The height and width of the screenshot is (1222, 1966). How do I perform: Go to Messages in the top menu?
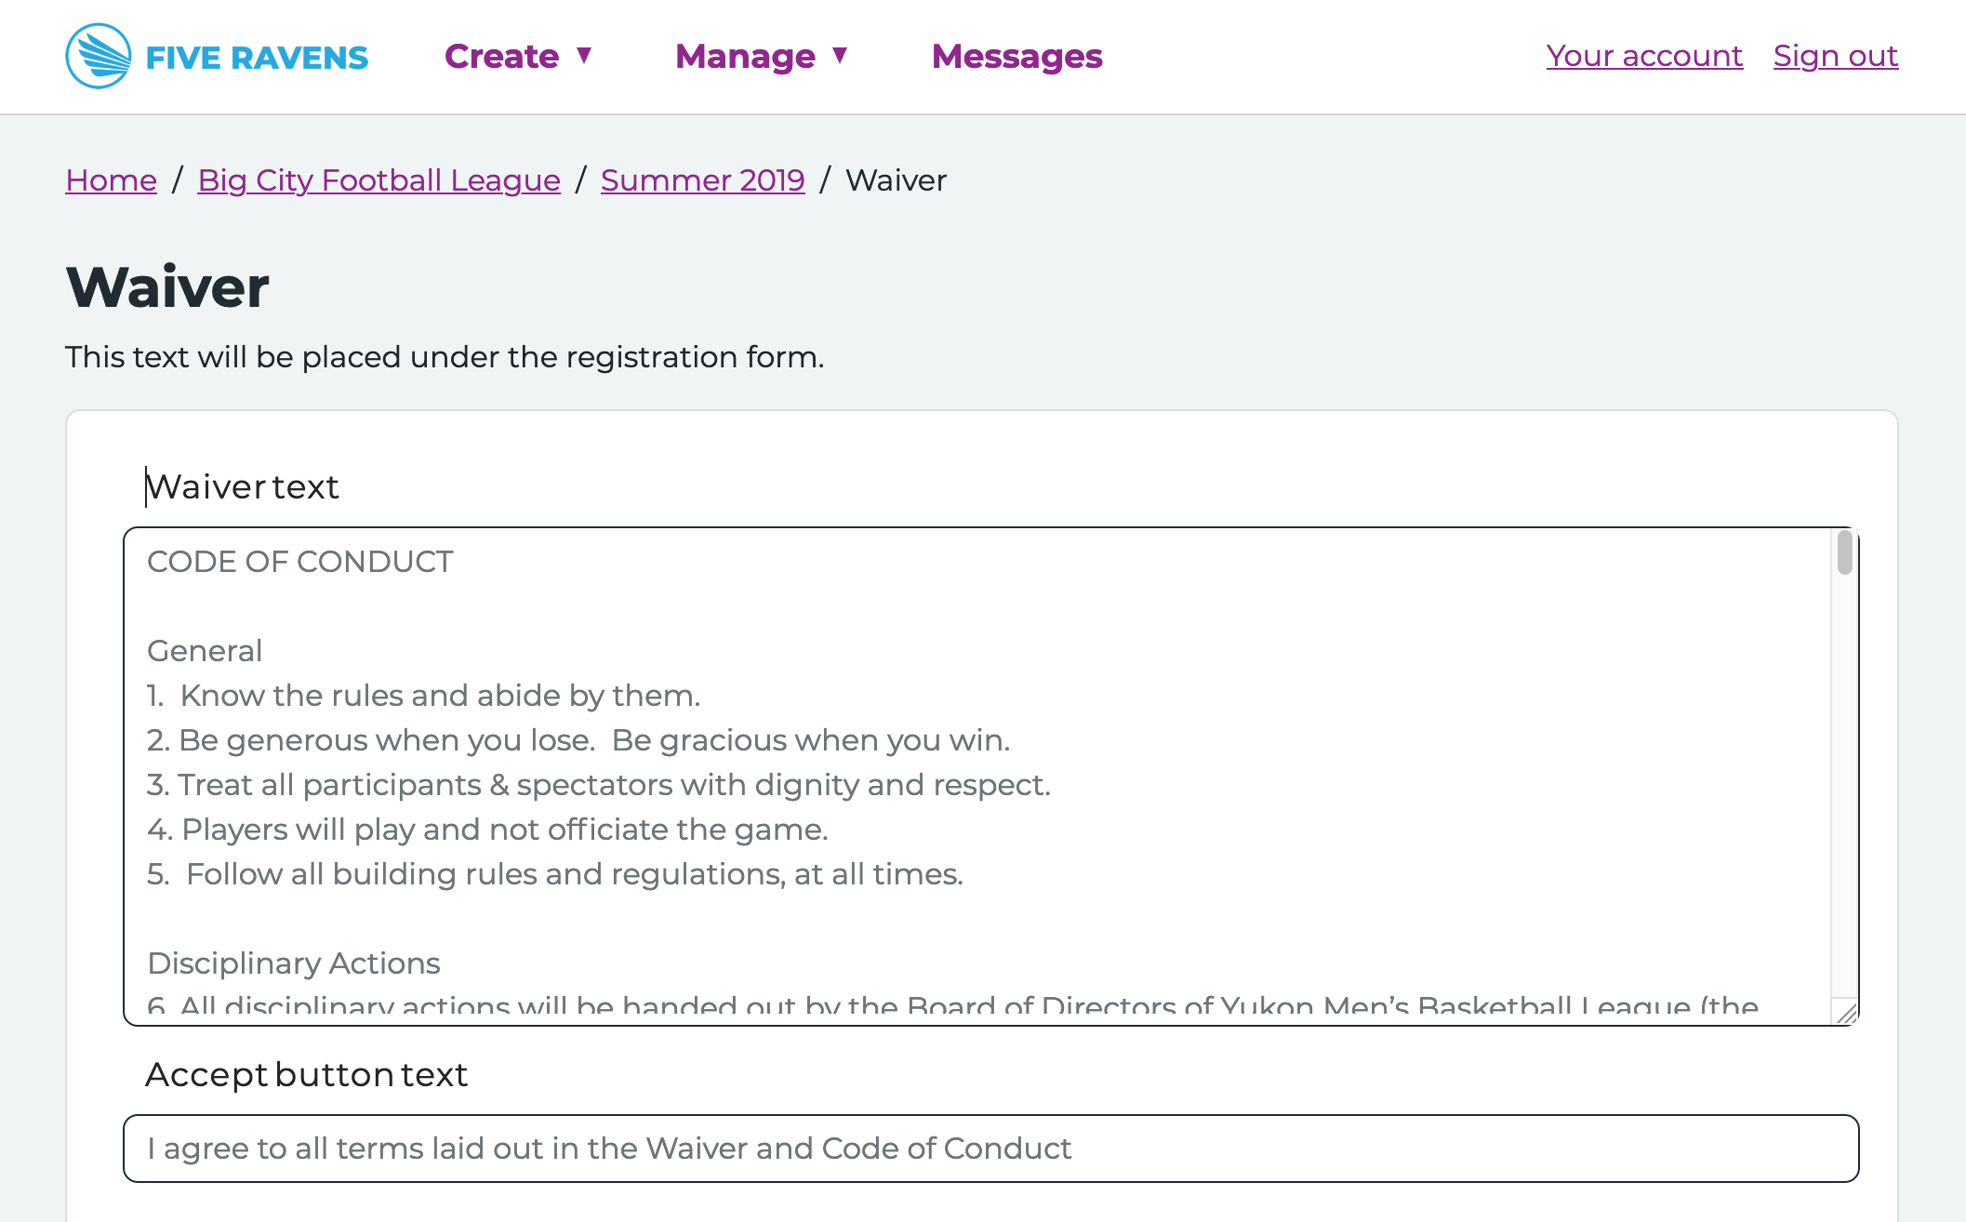tap(1016, 57)
